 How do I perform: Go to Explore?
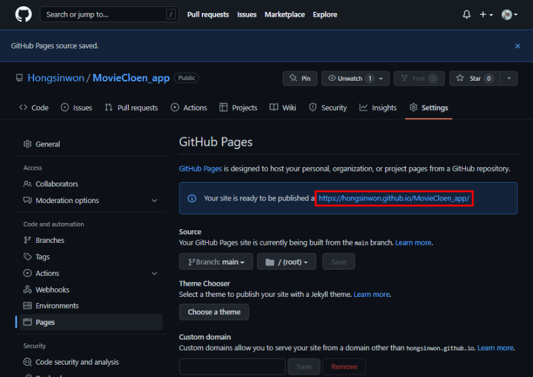pyautogui.click(x=325, y=15)
